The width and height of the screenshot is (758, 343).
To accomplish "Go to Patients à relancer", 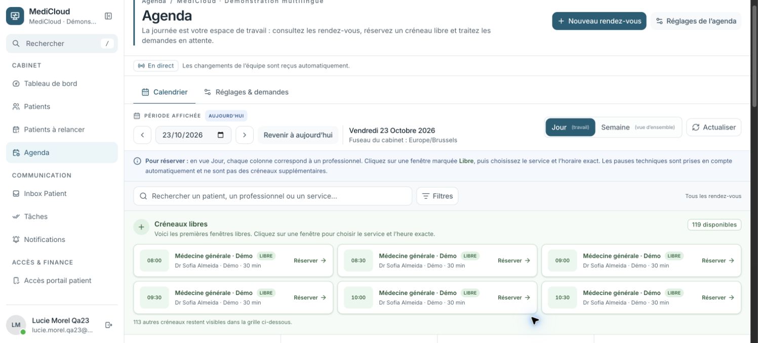I will (x=62, y=129).
